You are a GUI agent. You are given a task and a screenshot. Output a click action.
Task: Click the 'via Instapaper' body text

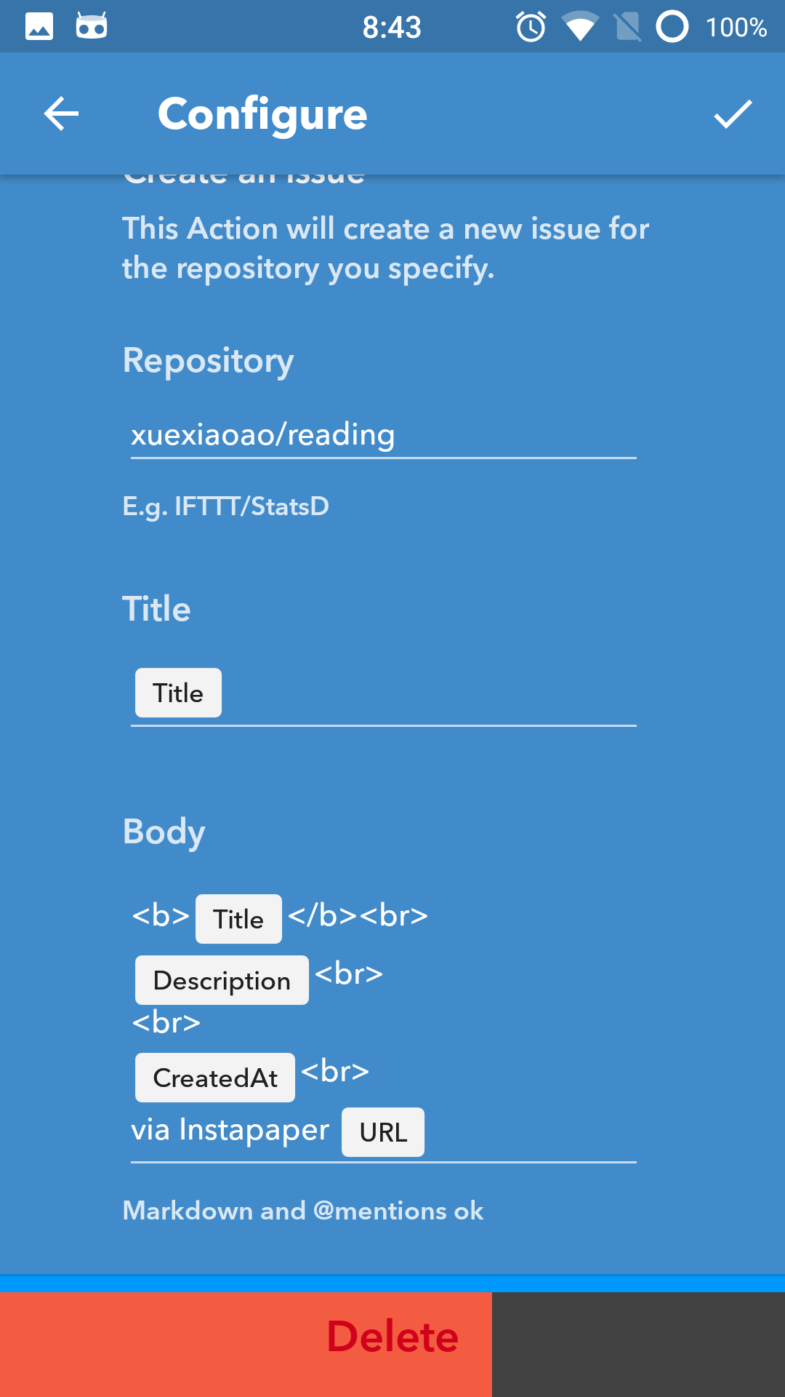230,1130
